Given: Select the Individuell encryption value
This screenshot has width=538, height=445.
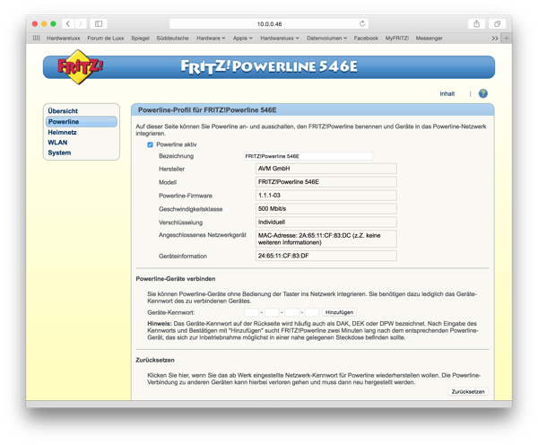Looking at the screenshot, I should click(x=326, y=222).
